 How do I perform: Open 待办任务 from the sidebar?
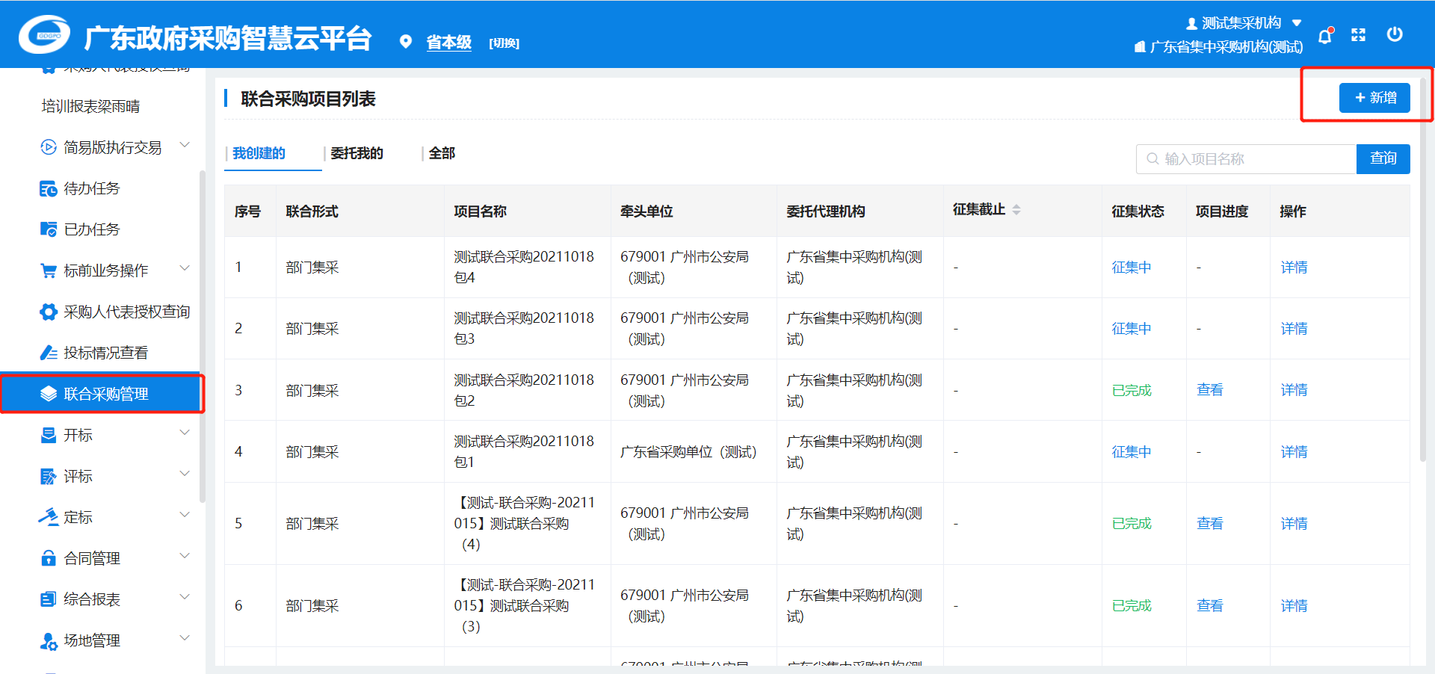[91, 188]
